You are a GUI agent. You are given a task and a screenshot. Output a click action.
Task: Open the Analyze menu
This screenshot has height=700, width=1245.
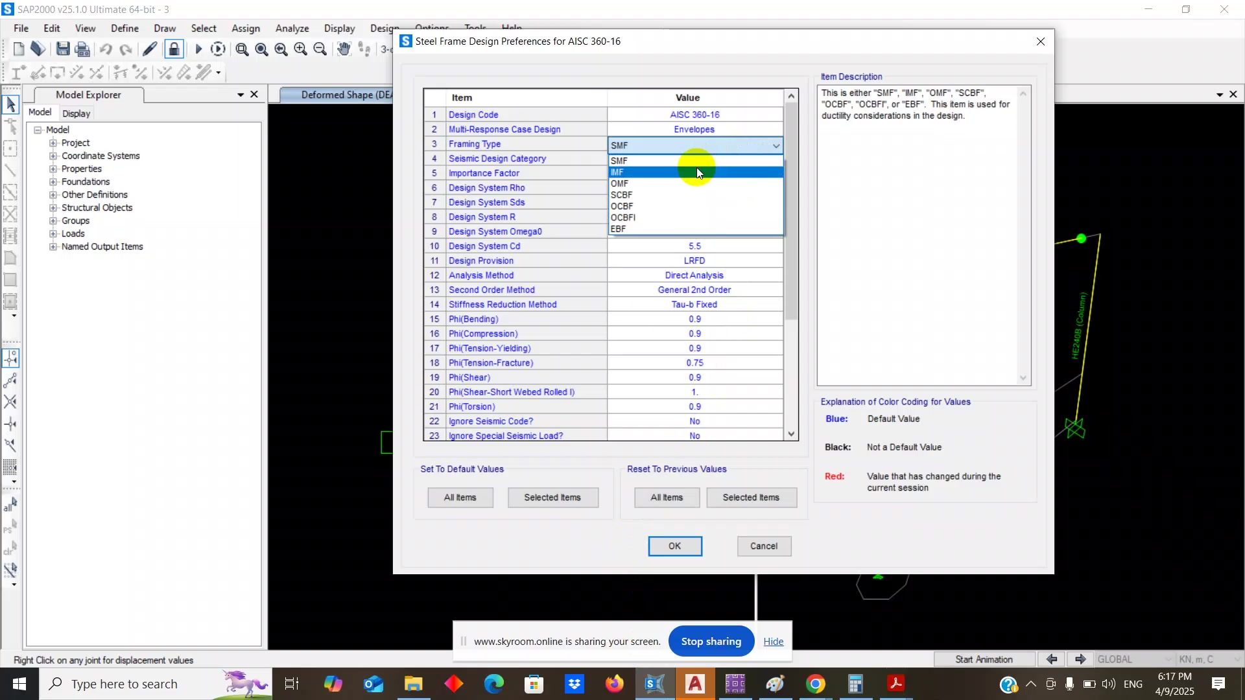pyautogui.click(x=292, y=29)
